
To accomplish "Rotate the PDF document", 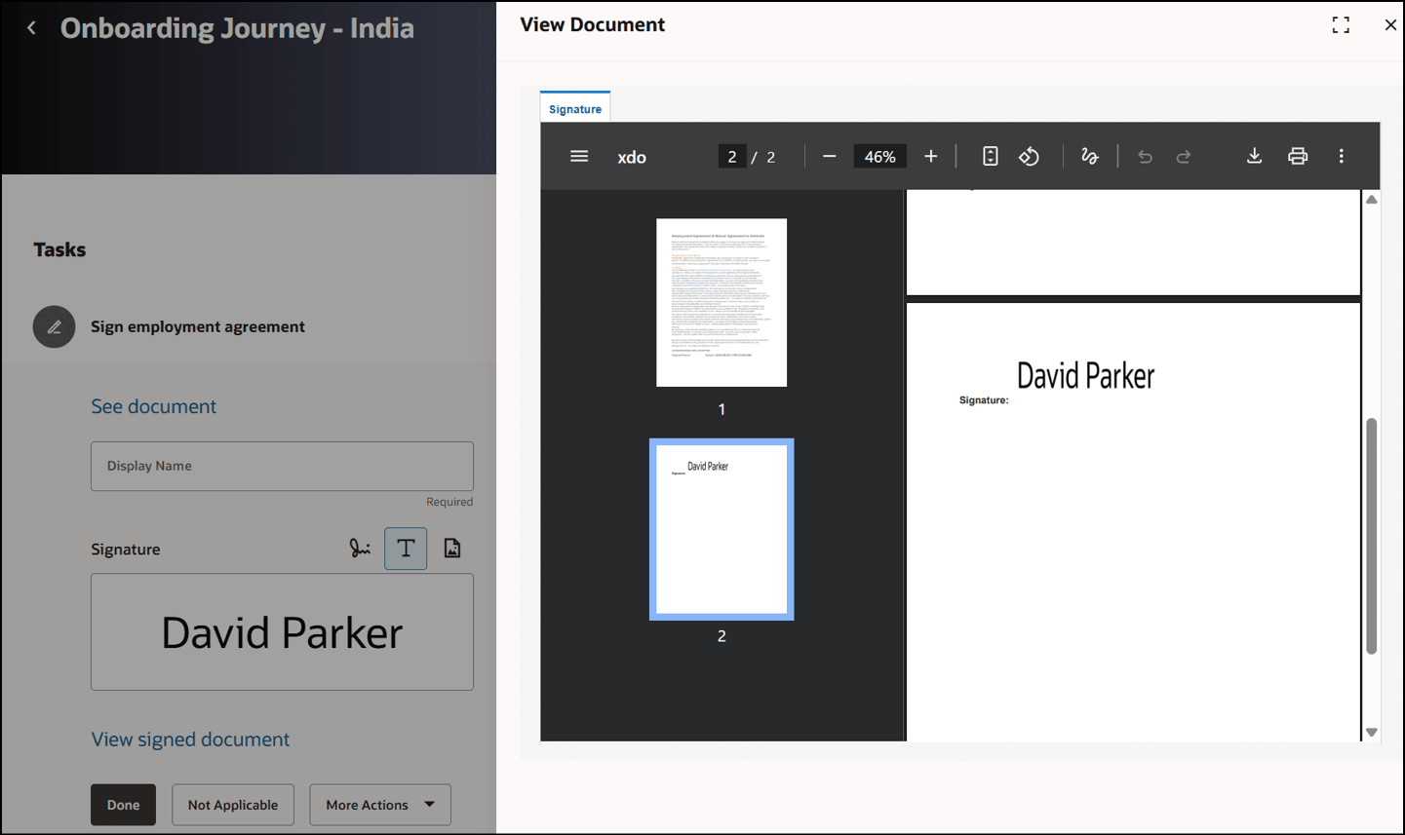I will click(x=1030, y=157).
